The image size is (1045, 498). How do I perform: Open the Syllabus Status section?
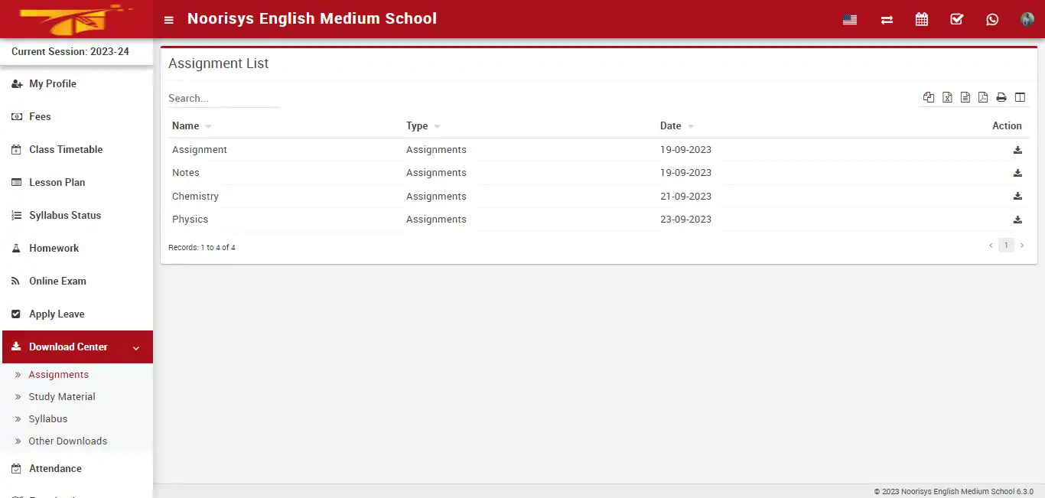[65, 215]
